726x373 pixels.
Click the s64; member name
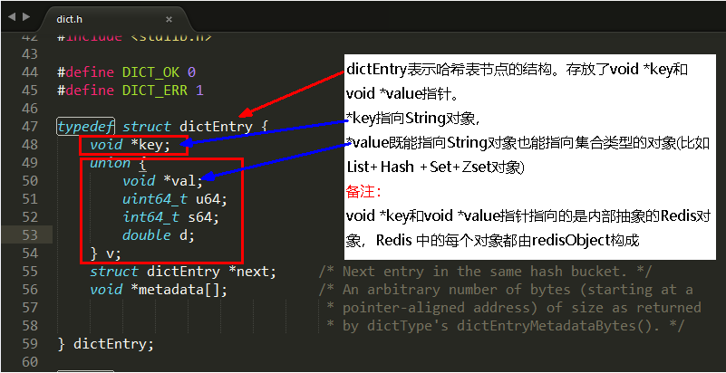pos(204,217)
